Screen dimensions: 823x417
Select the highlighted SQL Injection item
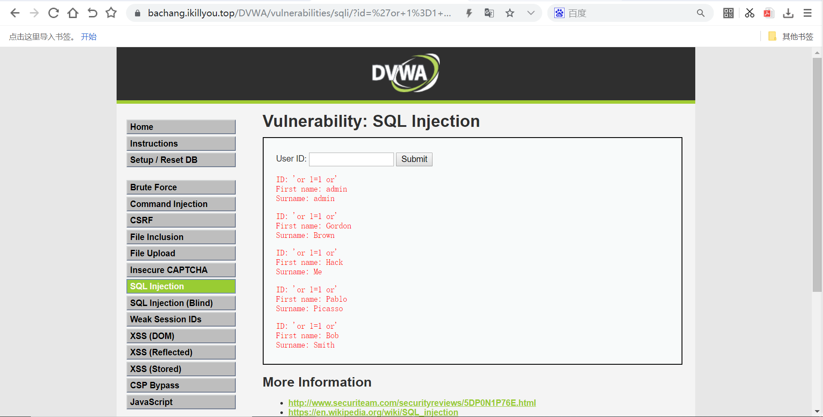(181, 286)
